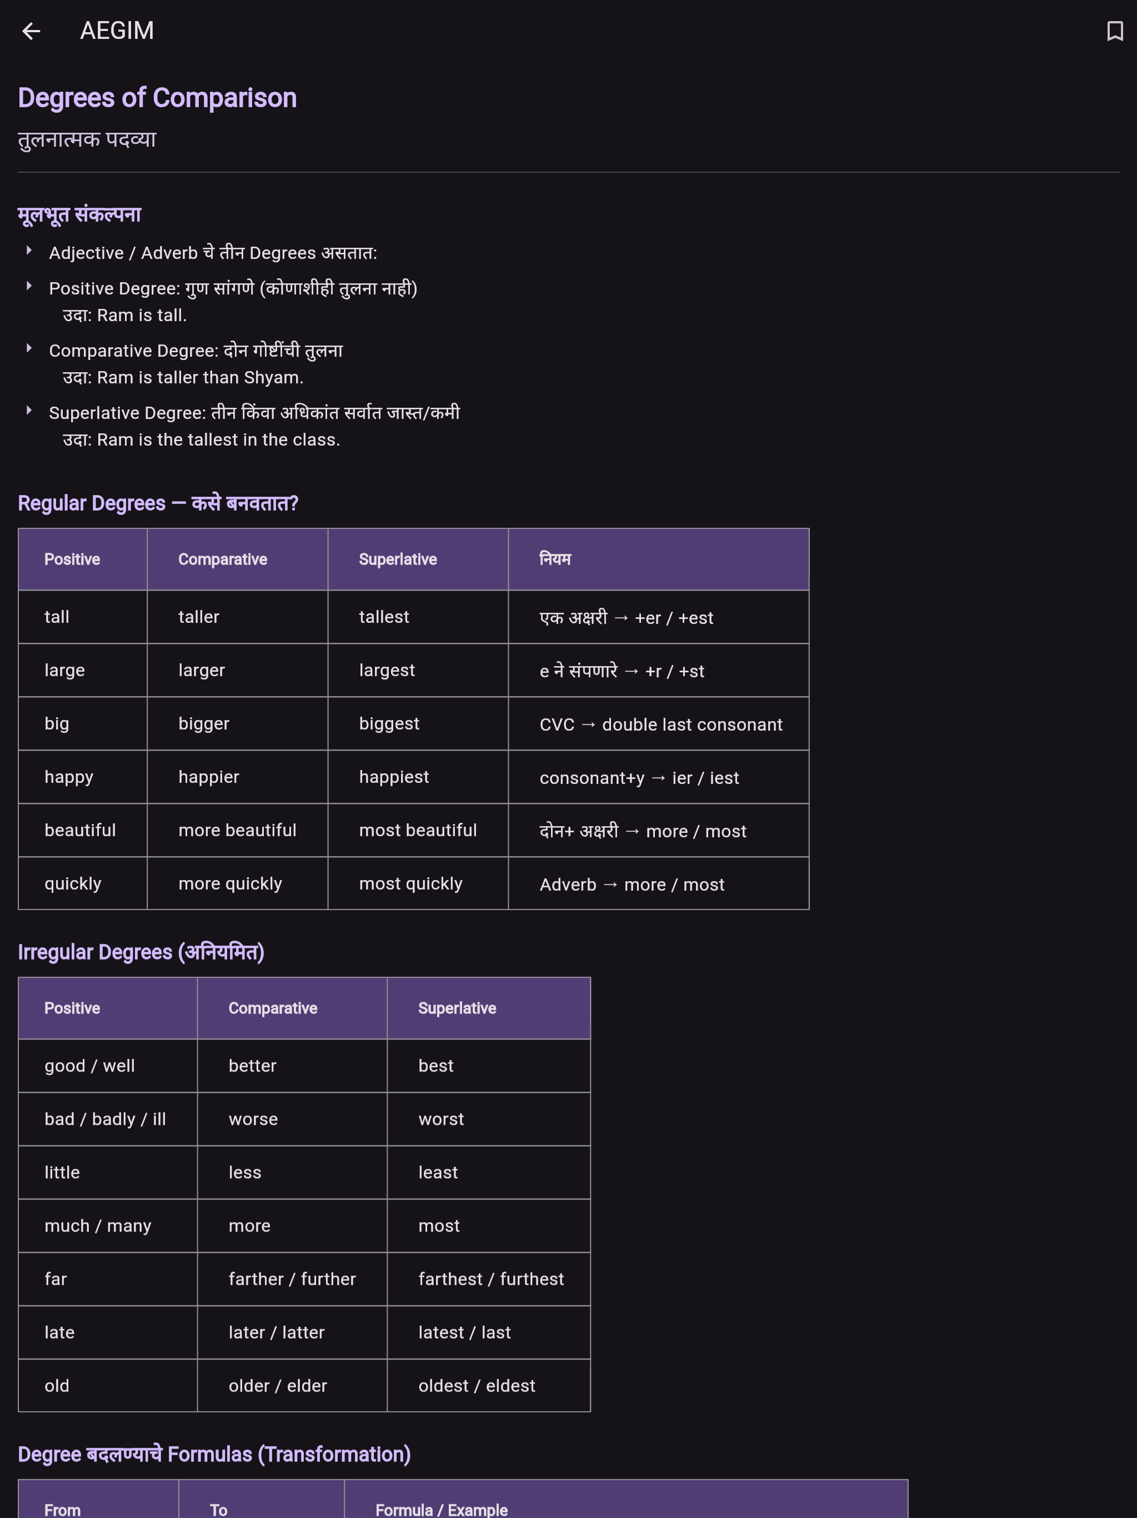Click the AEGIM app title
Image resolution: width=1137 pixels, height=1518 pixels.
117,31
